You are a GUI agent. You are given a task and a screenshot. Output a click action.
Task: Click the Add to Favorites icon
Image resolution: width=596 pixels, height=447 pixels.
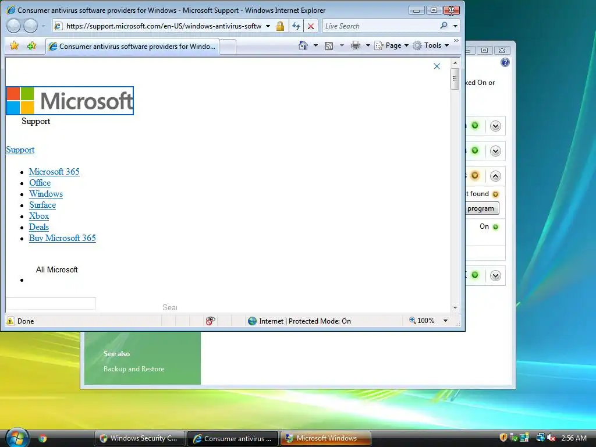tap(31, 46)
